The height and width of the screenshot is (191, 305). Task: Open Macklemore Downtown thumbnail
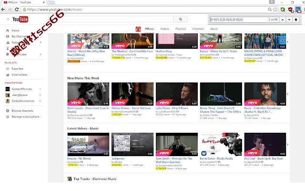point(265,41)
